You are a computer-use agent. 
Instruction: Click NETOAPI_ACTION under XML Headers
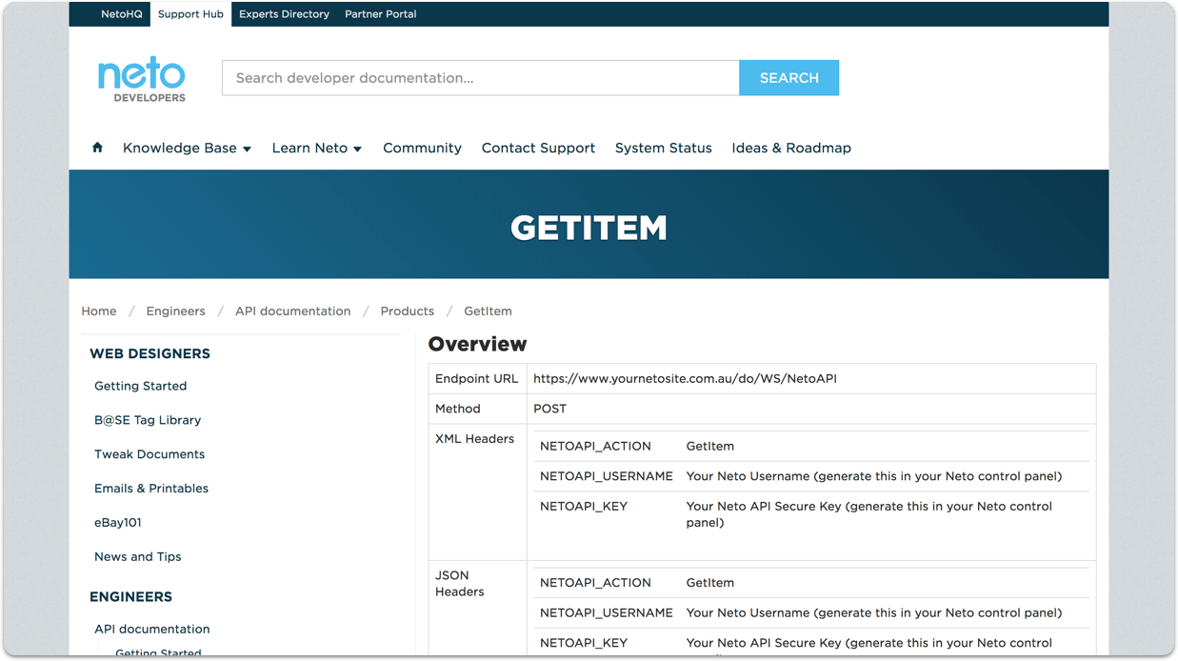click(595, 447)
